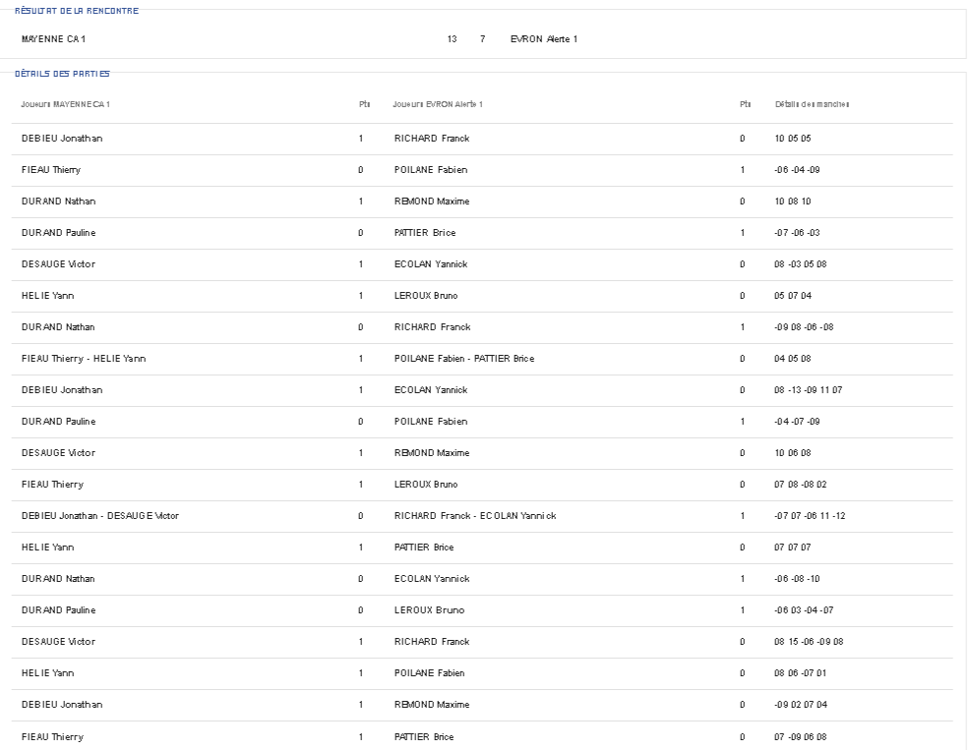Click the Joueurs MAYENNE CA 1 column header
Screen dimensions: 971x750
pos(65,104)
